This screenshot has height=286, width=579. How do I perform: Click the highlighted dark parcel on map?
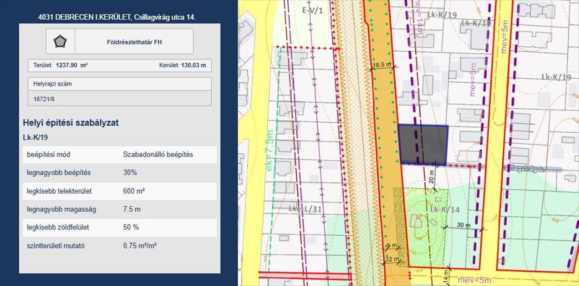(422, 144)
